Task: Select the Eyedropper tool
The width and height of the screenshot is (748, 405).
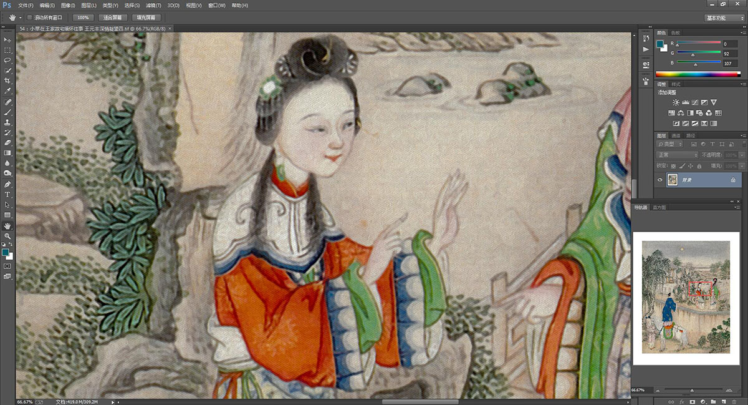Action: (x=7, y=91)
